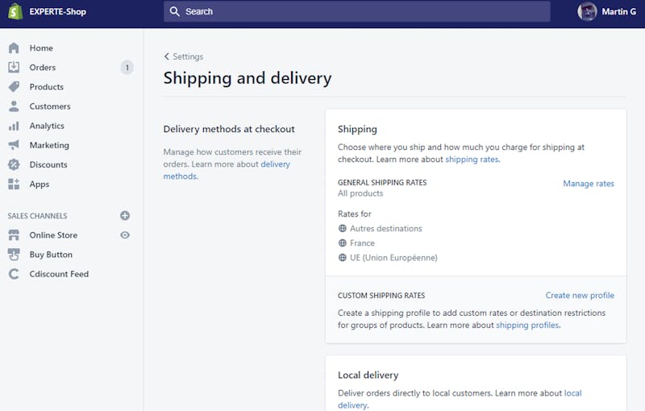This screenshot has height=411, width=645.
Task: Go back to Settings via chevron
Action: click(x=167, y=56)
